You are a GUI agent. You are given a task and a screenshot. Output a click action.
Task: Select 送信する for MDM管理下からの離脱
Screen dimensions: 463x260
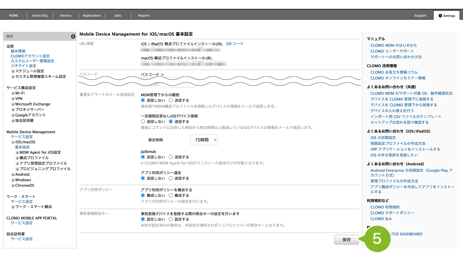pos(171,100)
